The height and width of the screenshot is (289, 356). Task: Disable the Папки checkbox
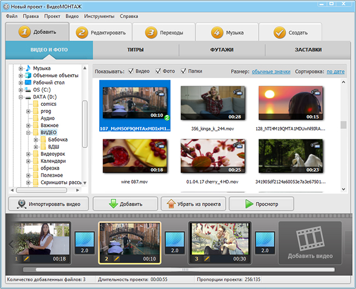click(183, 71)
